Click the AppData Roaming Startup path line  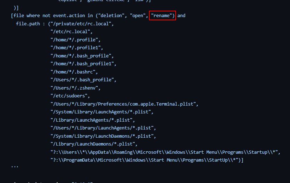165,152
